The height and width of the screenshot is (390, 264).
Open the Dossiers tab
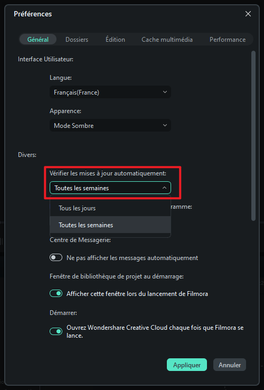click(x=77, y=40)
